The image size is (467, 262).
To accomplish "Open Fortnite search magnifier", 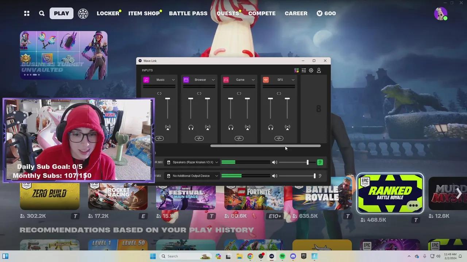I will [42, 13].
